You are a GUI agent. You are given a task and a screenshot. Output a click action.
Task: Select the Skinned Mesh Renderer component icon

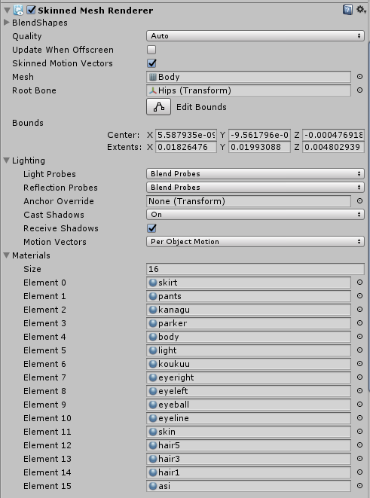(18, 10)
